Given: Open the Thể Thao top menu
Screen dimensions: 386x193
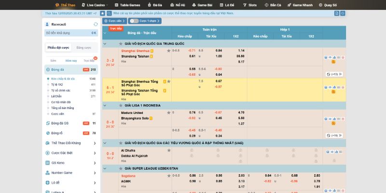Looking at the screenshot, I should pyautogui.click(x=66, y=5).
